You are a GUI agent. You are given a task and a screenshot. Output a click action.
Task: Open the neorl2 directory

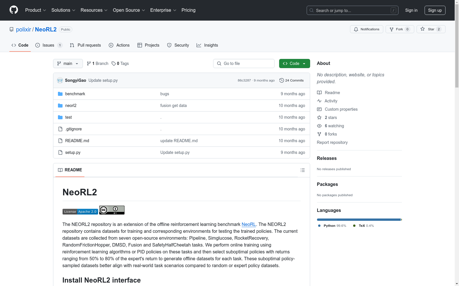pos(71,106)
